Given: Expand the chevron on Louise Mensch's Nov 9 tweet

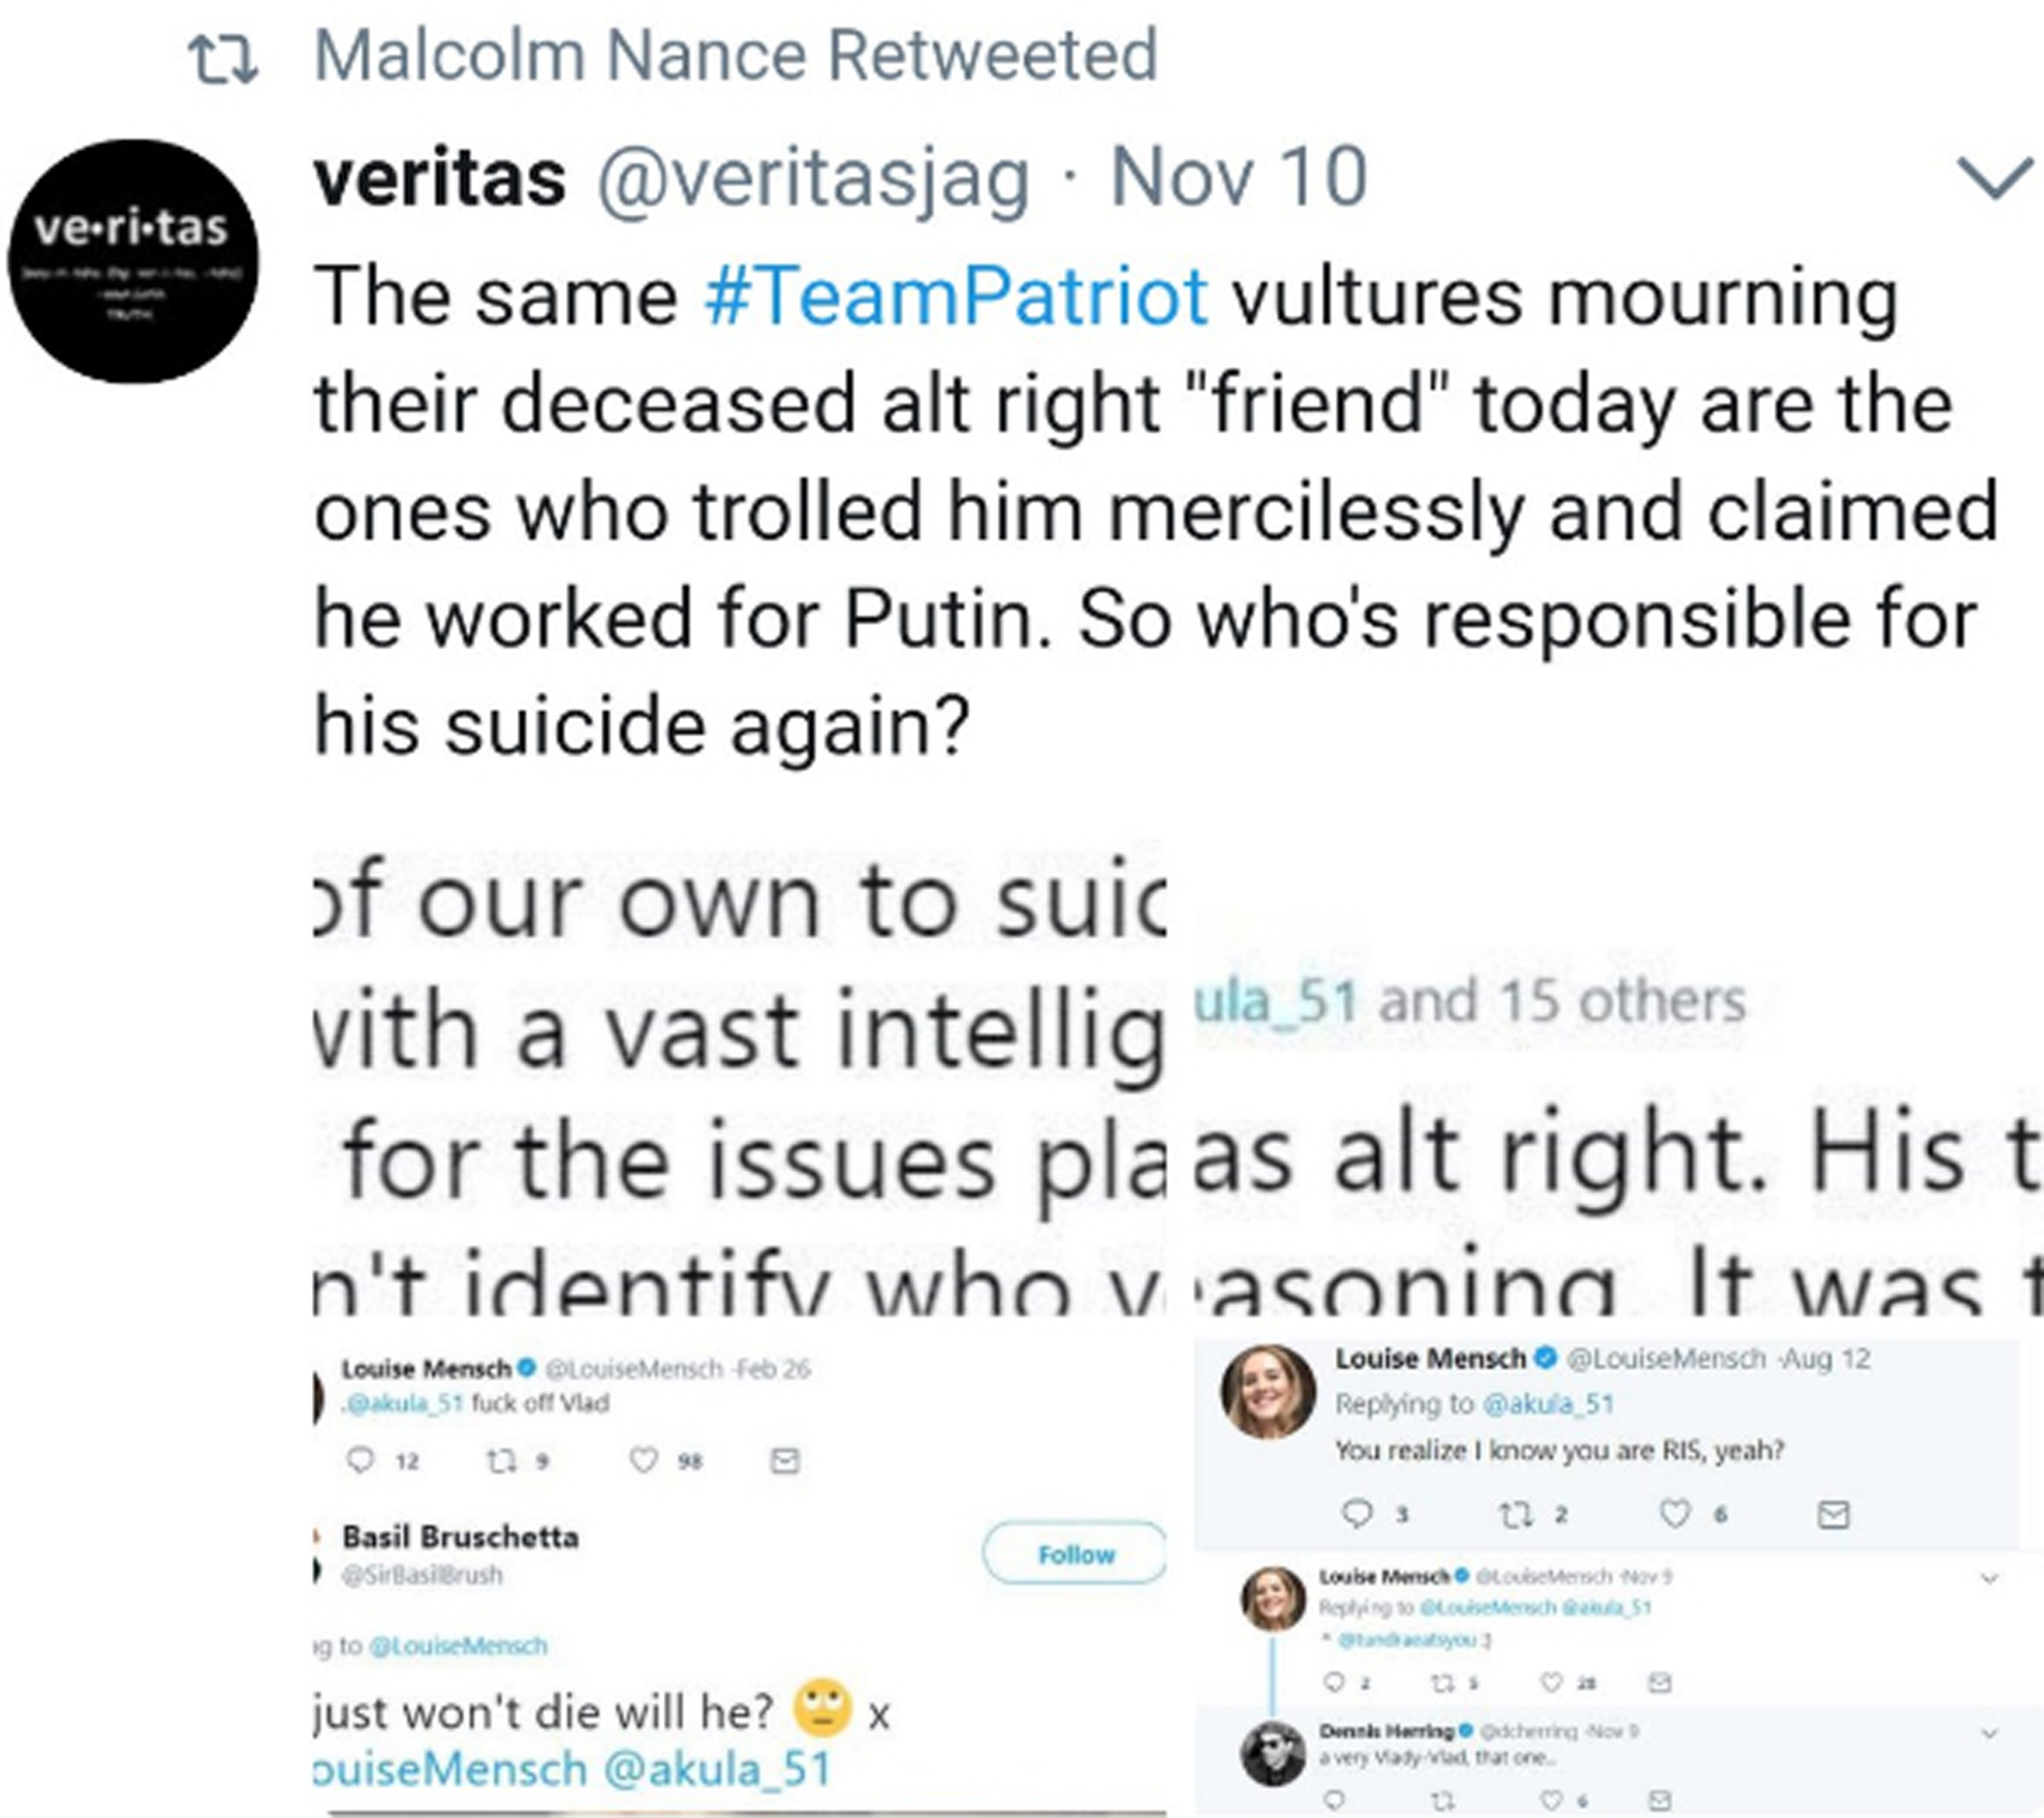Looking at the screenshot, I should click(1989, 1579).
